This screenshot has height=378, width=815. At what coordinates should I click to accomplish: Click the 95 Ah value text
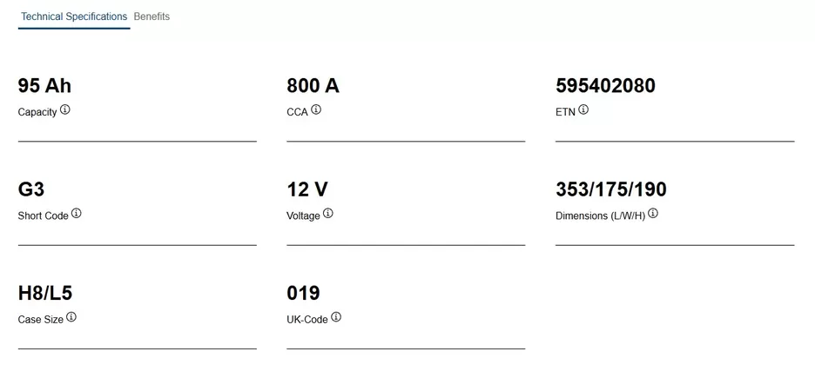pos(44,86)
